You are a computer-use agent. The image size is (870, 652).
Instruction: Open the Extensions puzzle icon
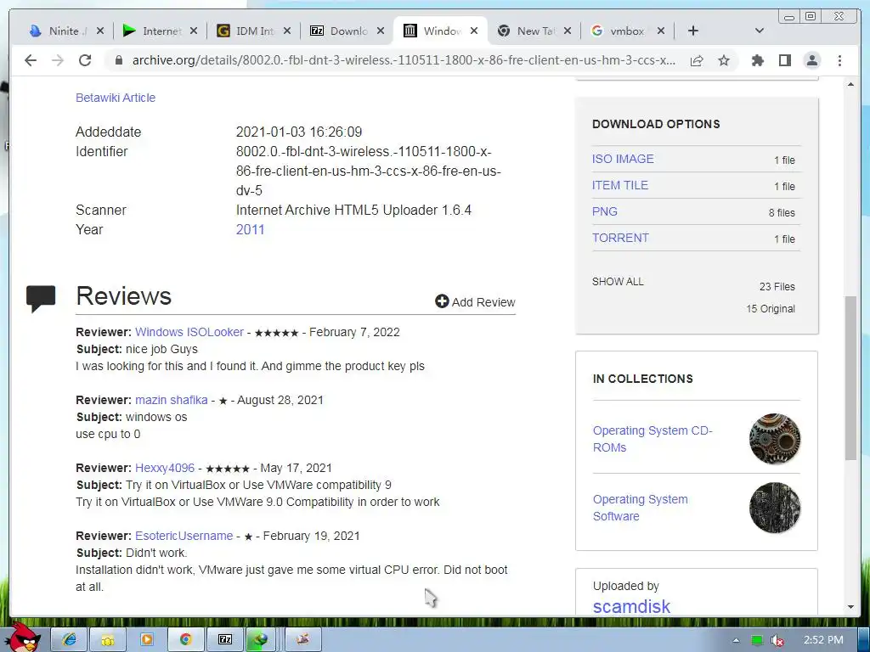click(757, 60)
